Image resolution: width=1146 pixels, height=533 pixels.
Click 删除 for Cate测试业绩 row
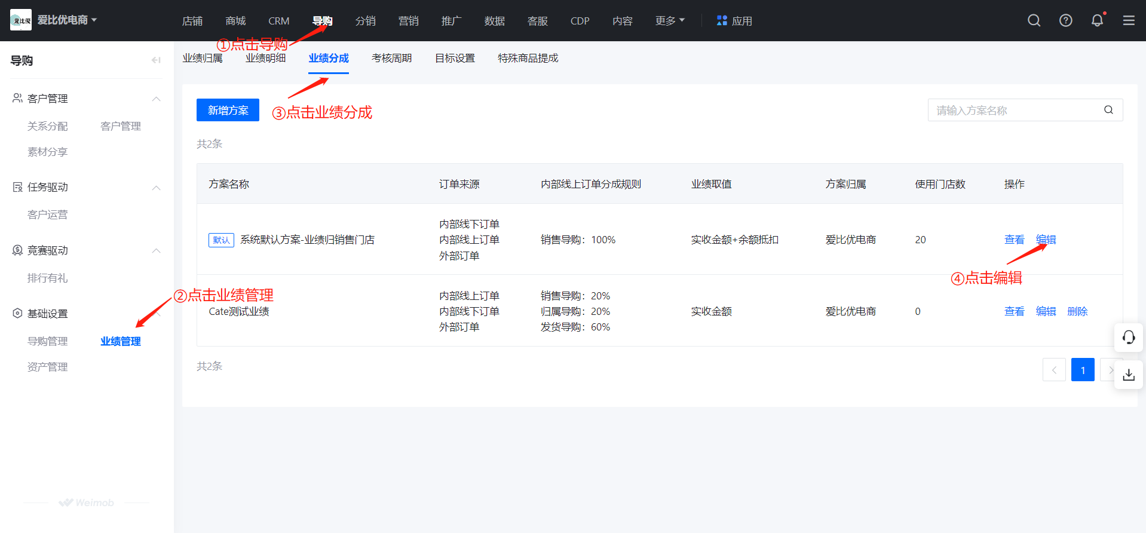tap(1077, 311)
